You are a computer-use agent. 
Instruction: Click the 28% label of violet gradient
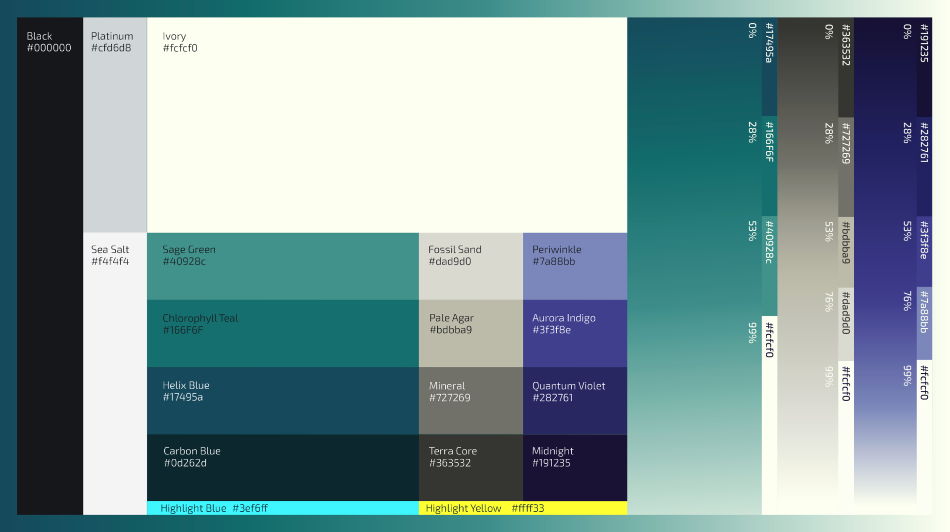click(x=907, y=133)
